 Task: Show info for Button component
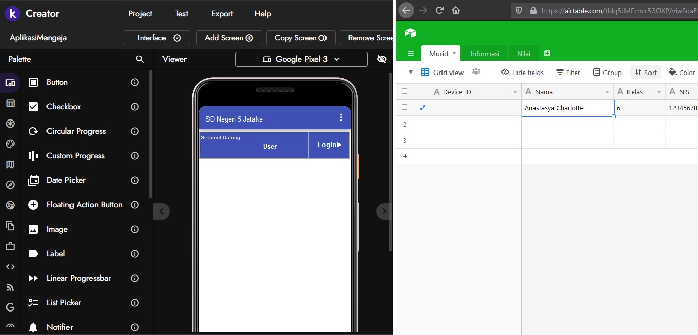coord(135,82)
